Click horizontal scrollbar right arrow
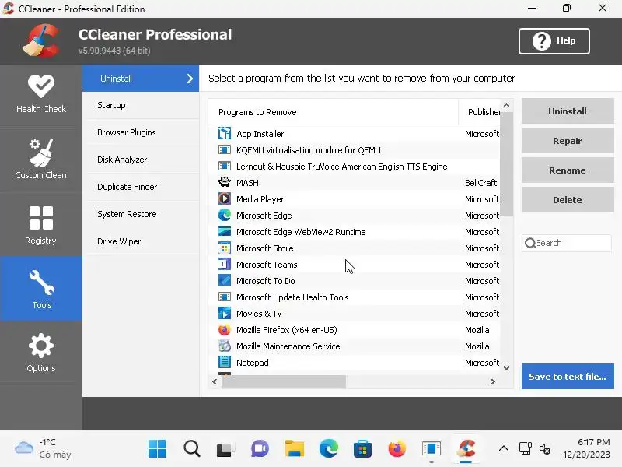 pyautogui.click(x=493, y=381)
